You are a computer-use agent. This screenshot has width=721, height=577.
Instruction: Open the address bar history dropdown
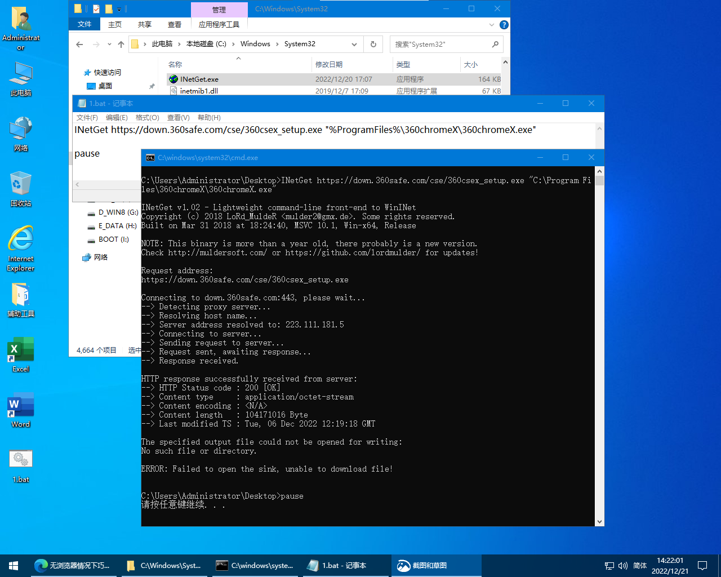[354, 44]
